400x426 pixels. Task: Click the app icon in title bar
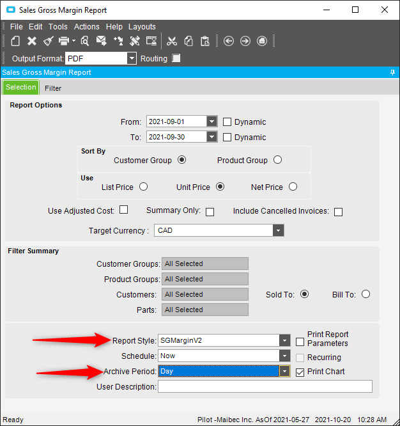(11, 10)
